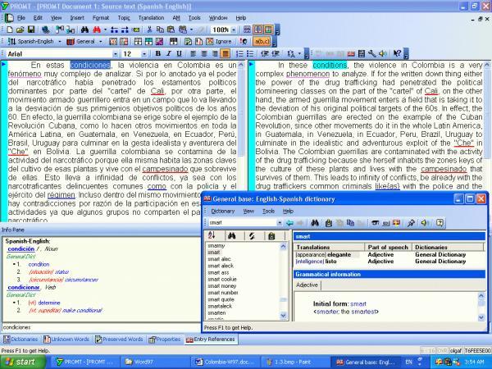Open the 100% zoom dropdown
The width and height of the screenshot is (492, 369).
pyautogui.click(x=234, y=30)
